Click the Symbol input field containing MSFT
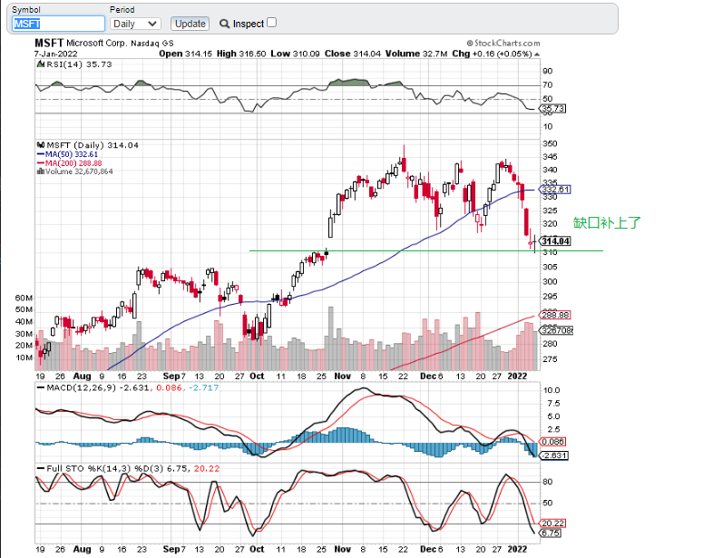The width and height of the screenshot is (703, 558). (58, 24)
